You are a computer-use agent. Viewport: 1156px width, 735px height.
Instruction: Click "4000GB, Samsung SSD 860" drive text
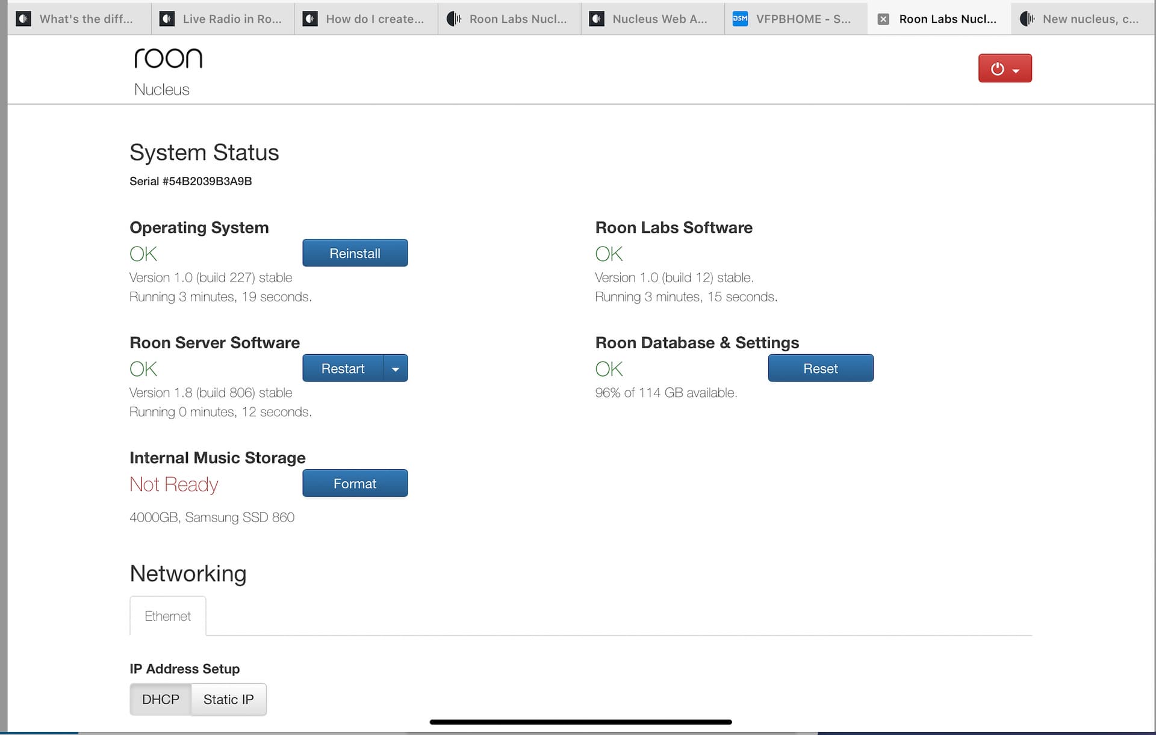[x=212, y=517]
